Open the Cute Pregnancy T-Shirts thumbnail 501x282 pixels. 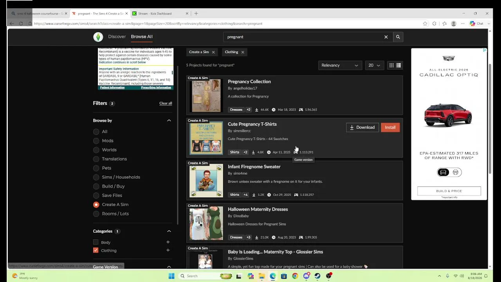(206, 138)
